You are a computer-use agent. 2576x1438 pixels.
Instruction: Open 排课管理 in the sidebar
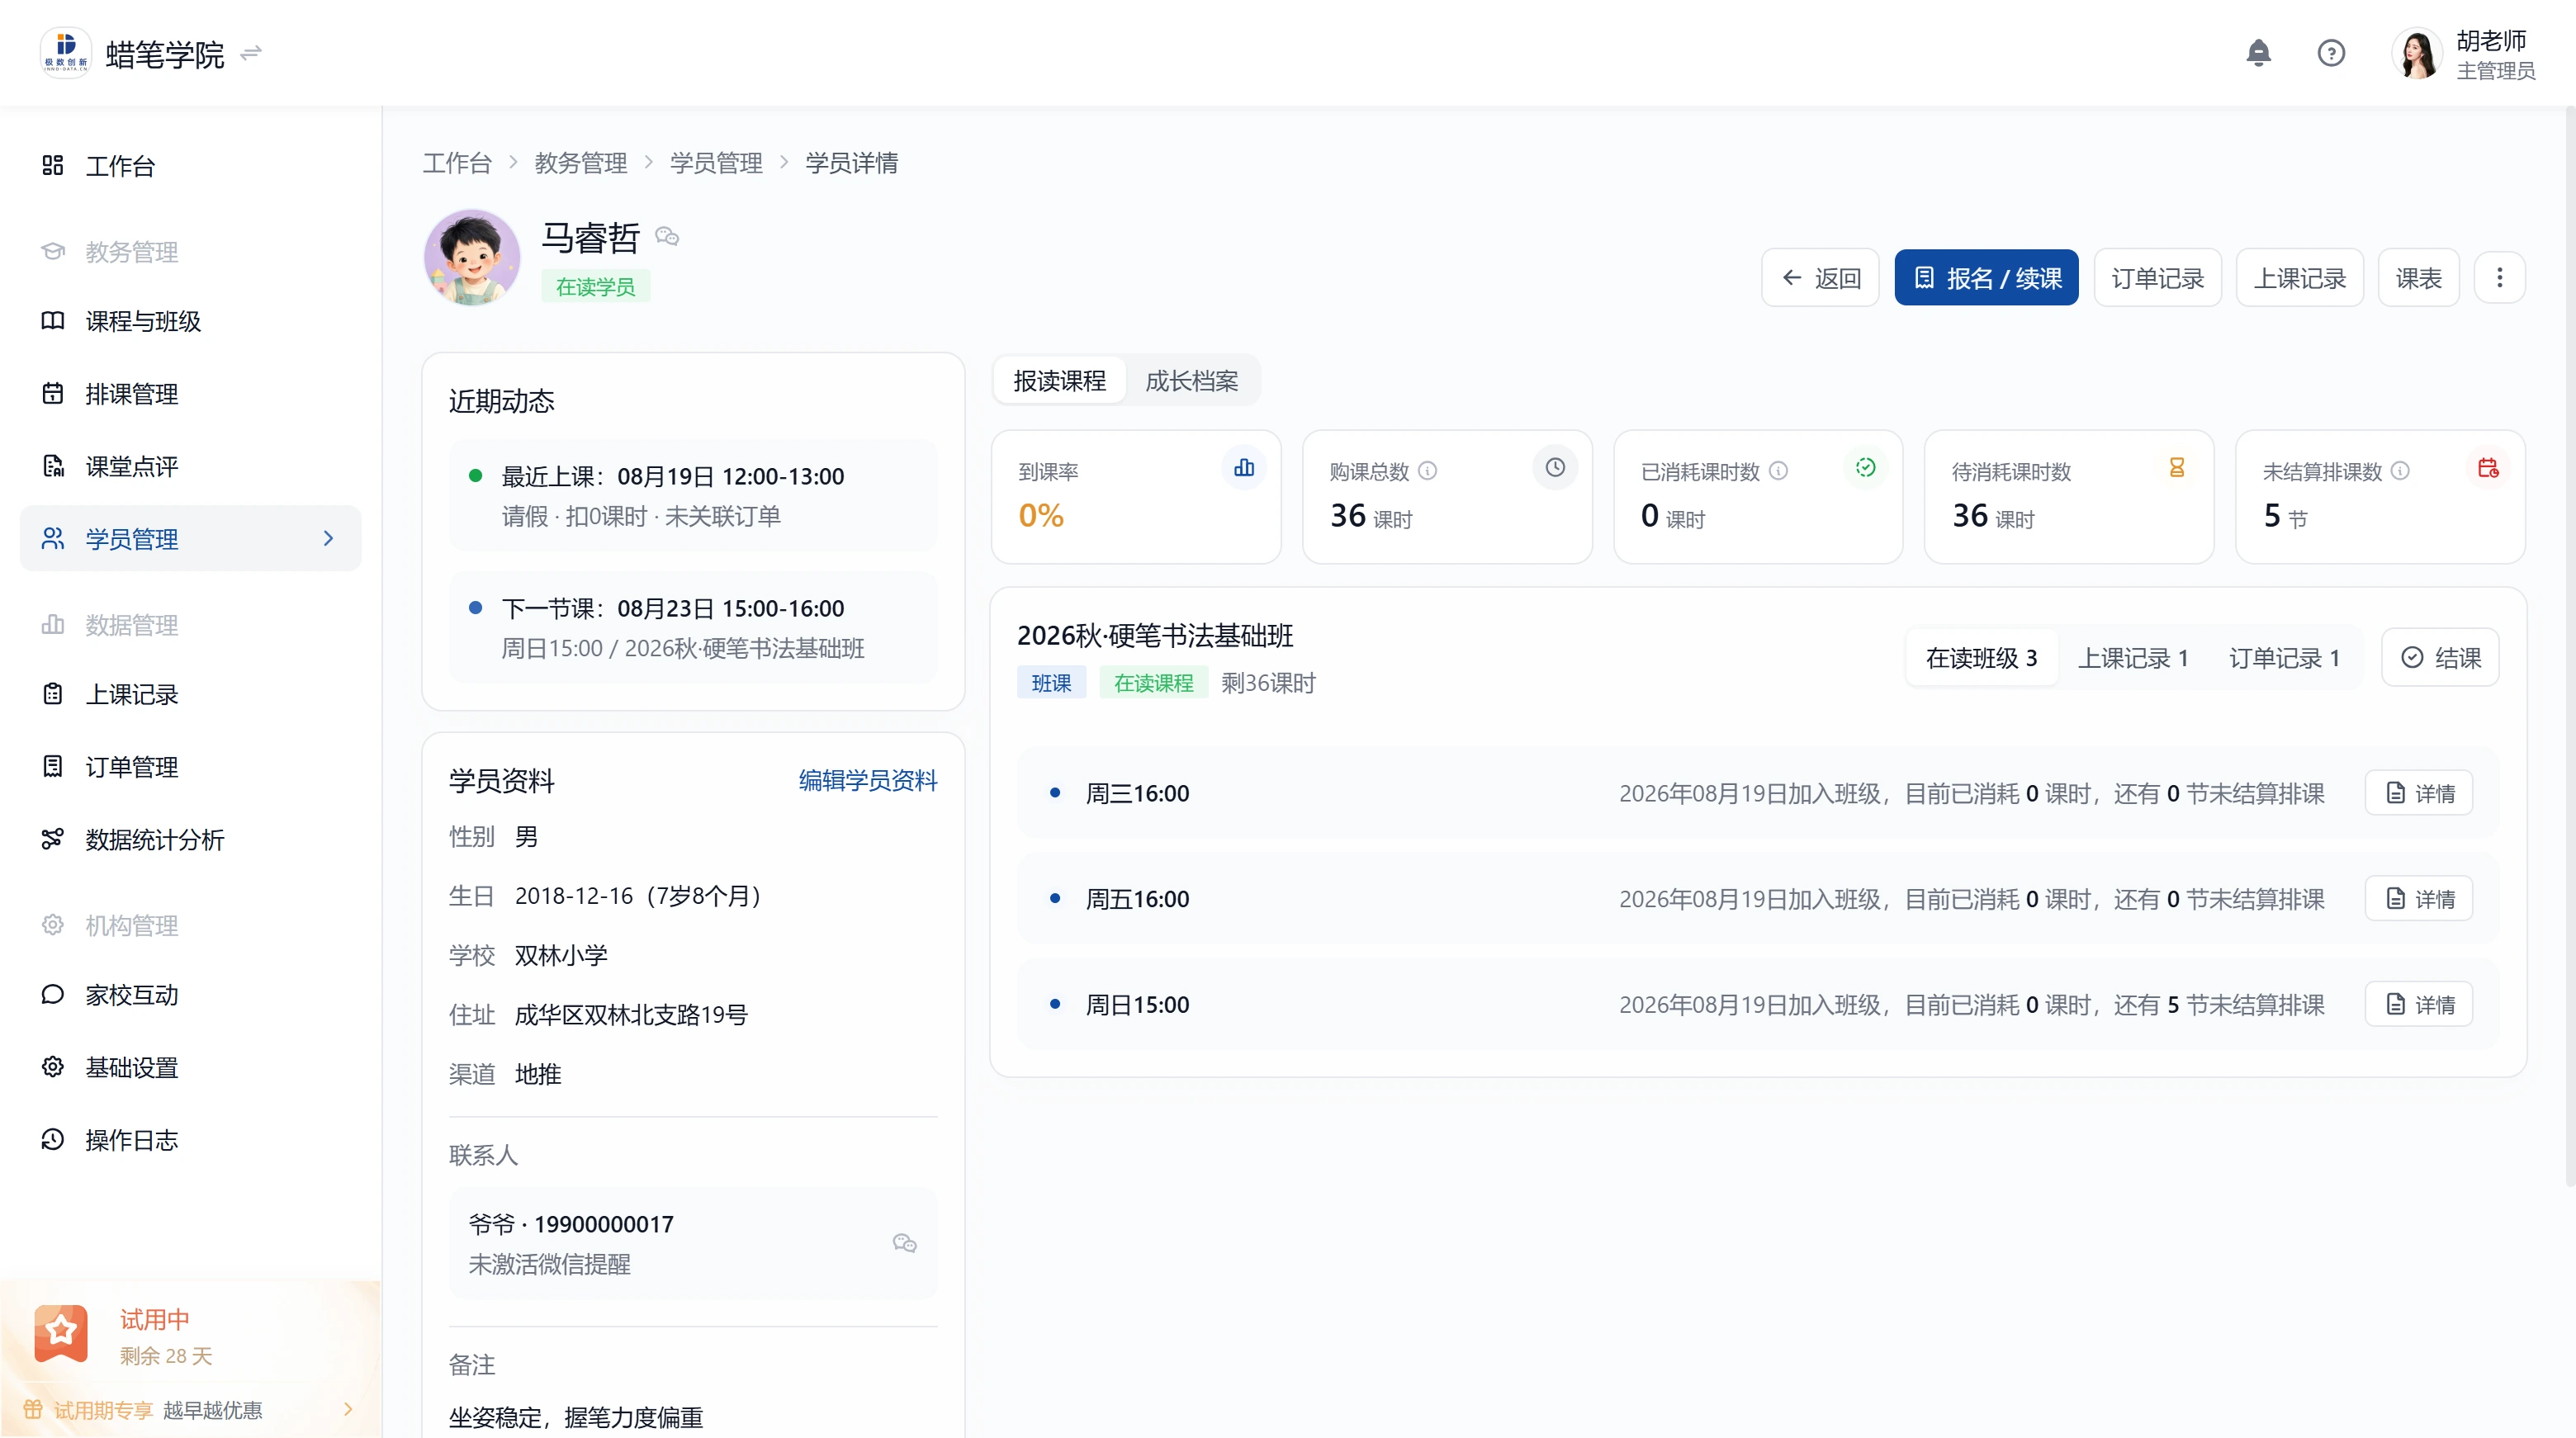point(190,394)
